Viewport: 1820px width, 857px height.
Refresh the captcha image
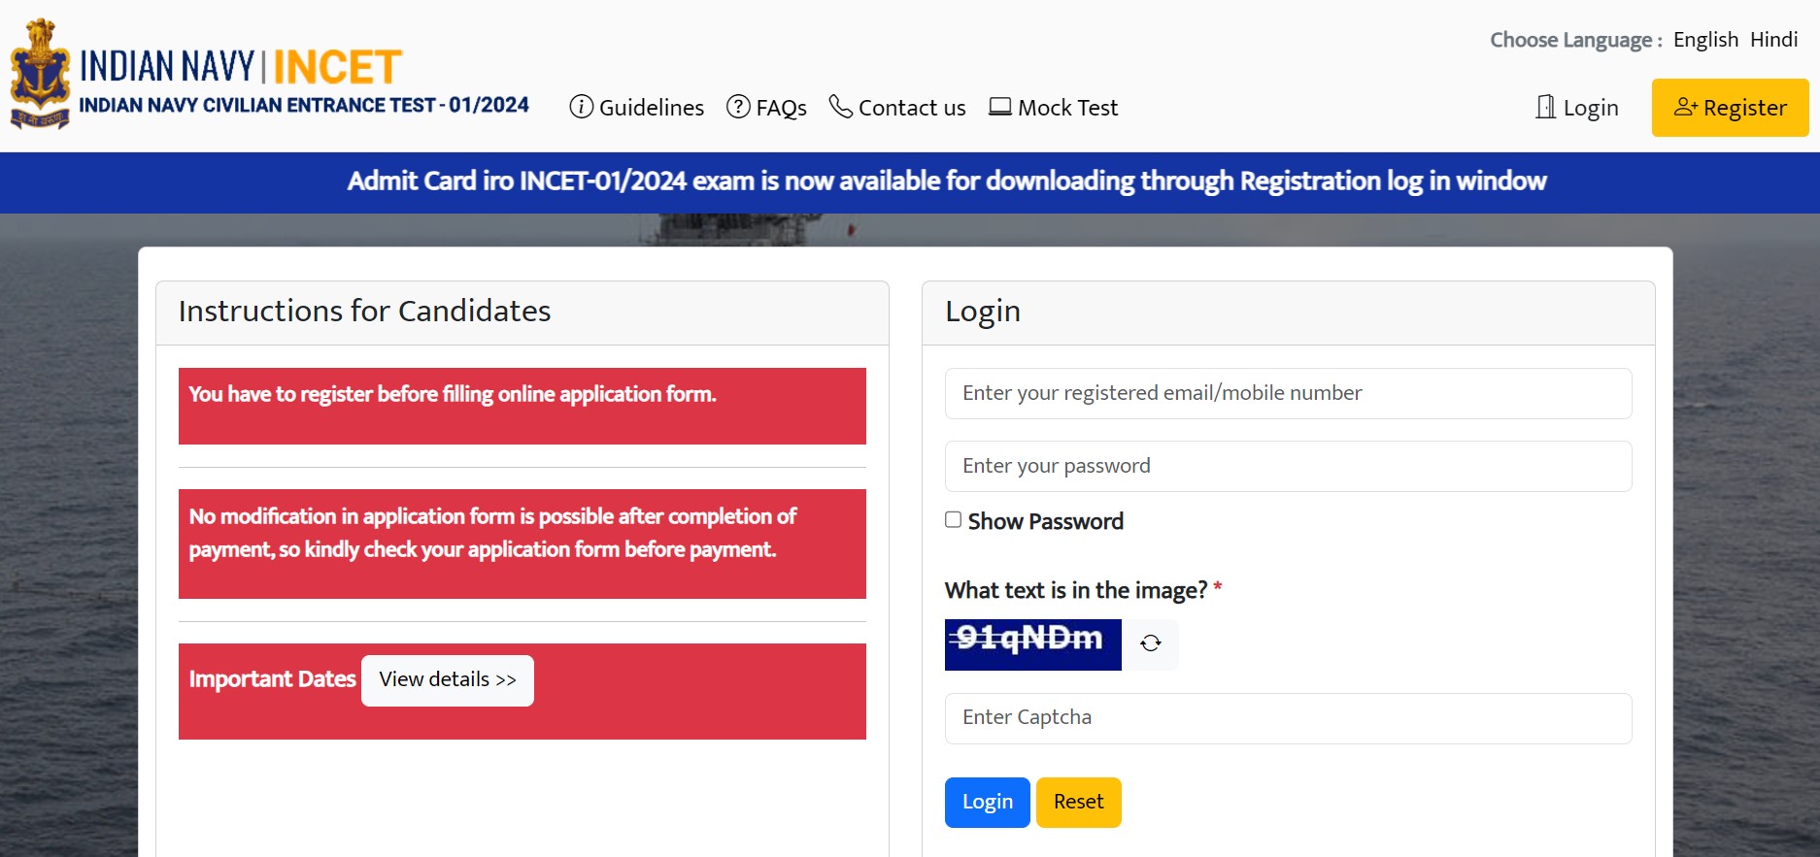(1151, 643)
